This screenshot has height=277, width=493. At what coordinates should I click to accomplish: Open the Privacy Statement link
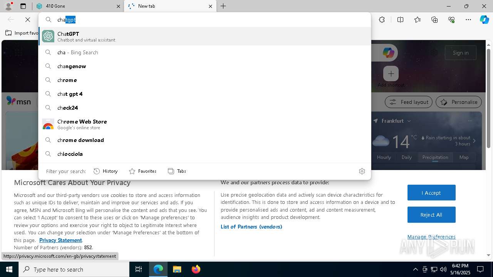point(60,240)
